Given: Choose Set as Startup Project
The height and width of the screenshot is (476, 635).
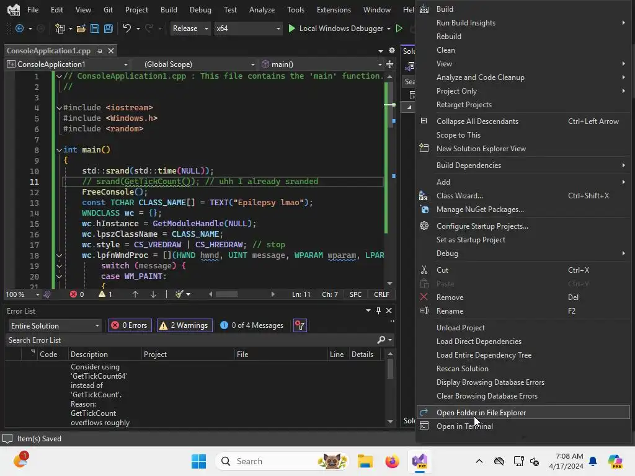Looking at the screenshot, I should pyautogui.click(x=523, y=240).
